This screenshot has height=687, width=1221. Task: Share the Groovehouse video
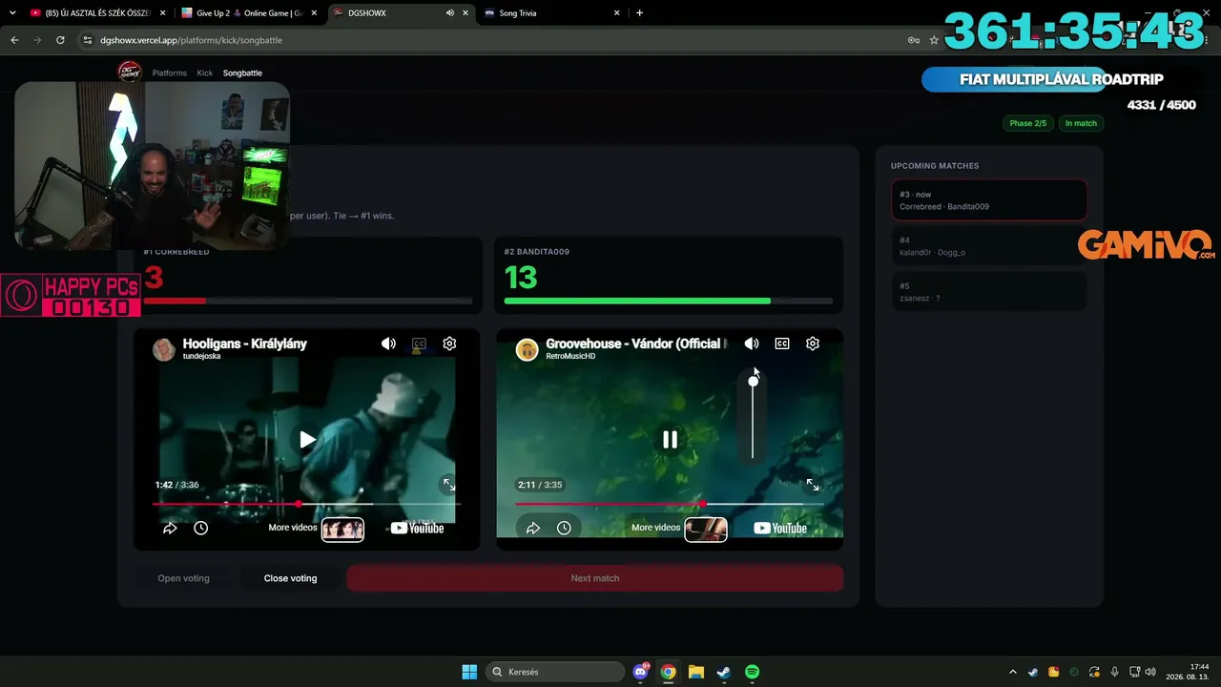pyautogui.click(x=533, y=528)
